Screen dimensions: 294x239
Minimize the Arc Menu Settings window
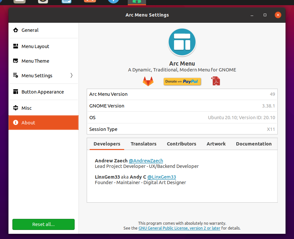click(252, 15)
